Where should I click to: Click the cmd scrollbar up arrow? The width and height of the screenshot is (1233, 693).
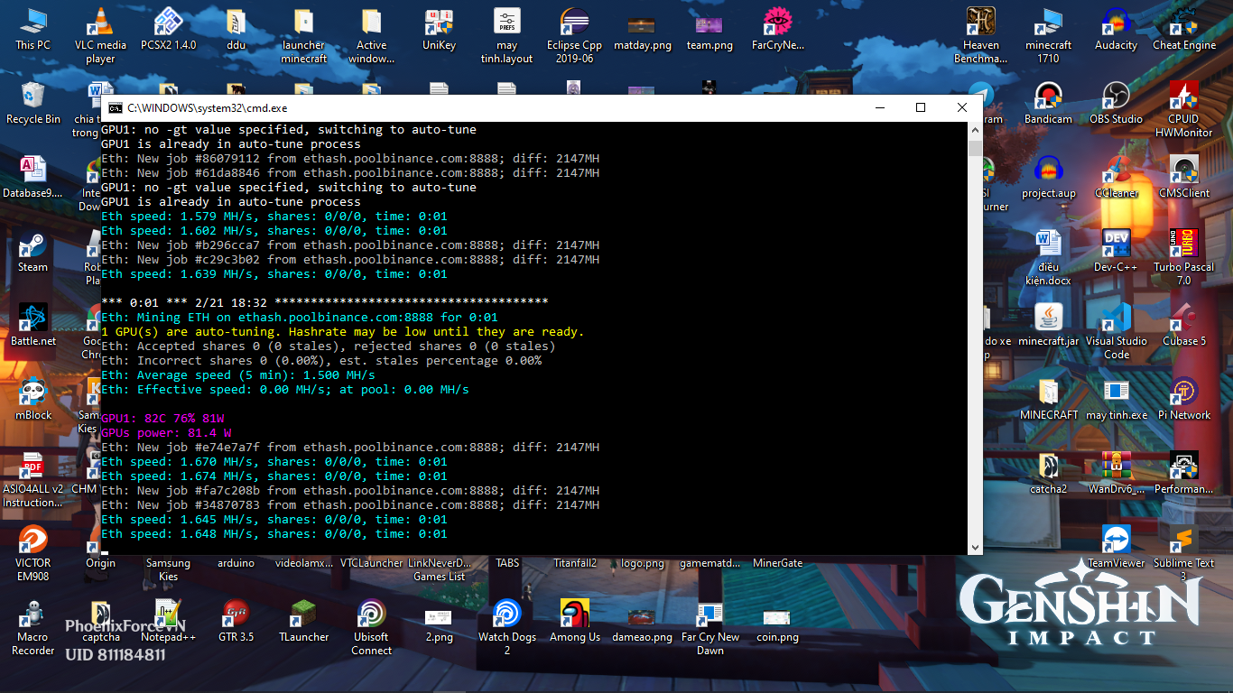(975, 130)
